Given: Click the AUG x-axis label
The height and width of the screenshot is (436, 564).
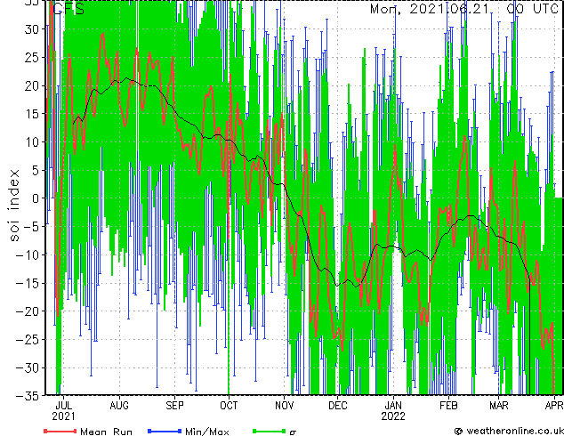Looking at the screenshot, I should point(119,406).
